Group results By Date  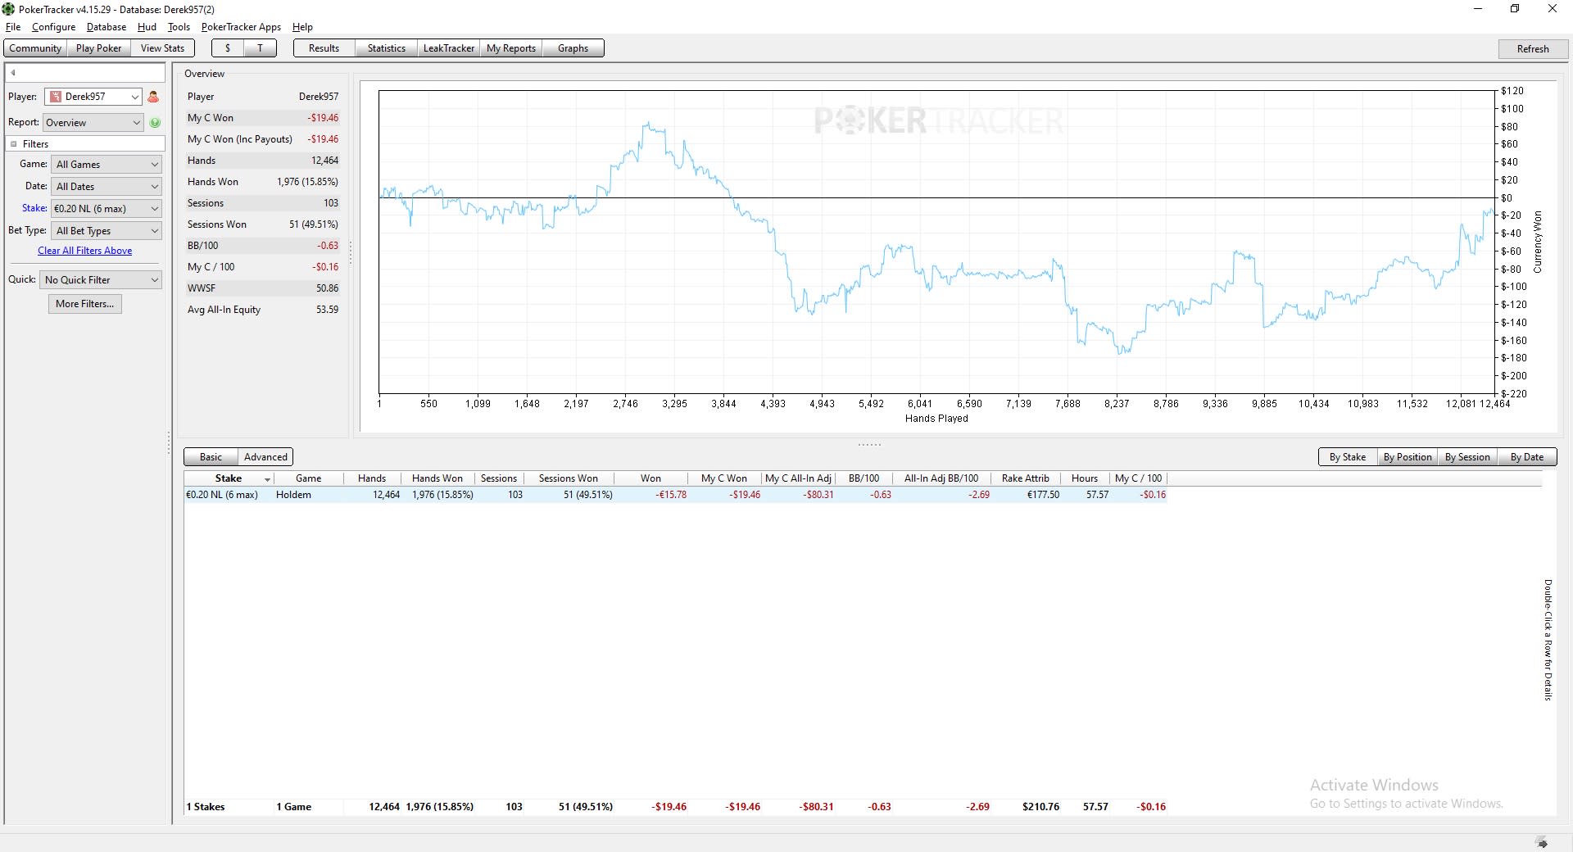coord(1527,457)
